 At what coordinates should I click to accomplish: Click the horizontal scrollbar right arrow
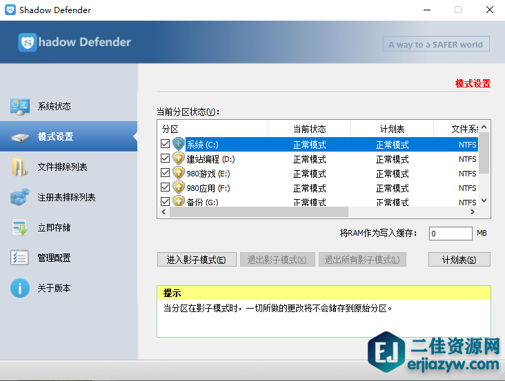[x=473, y=212]
